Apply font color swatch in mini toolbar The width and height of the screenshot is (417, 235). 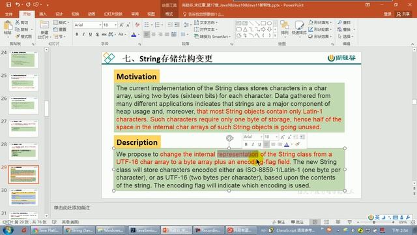click(x=287, y=144)
